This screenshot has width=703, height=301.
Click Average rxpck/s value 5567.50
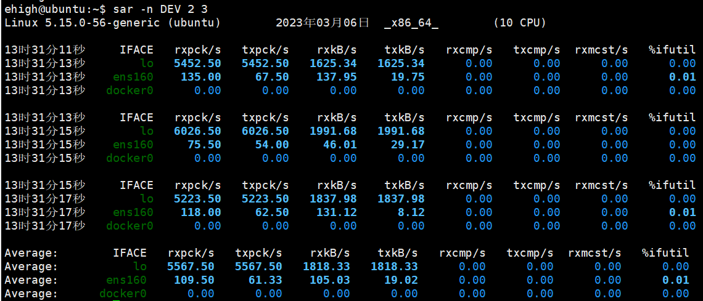pos(191,267)
